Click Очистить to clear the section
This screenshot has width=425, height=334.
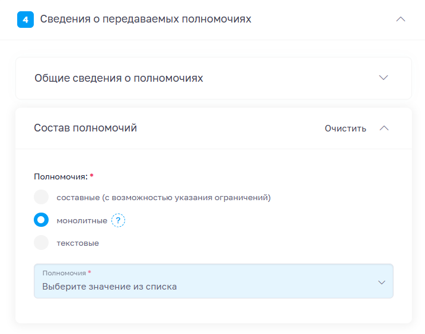pos(346,129)
